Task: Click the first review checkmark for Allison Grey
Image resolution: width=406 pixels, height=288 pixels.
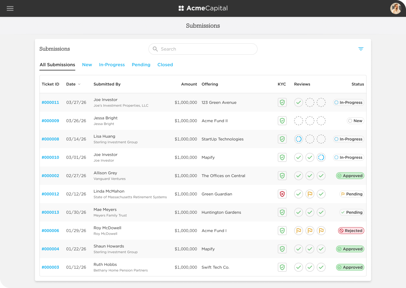Action: click(299, 176)
